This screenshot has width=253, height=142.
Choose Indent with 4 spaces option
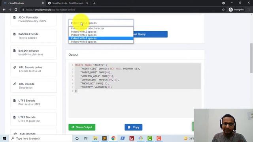(x=101, y=38)
